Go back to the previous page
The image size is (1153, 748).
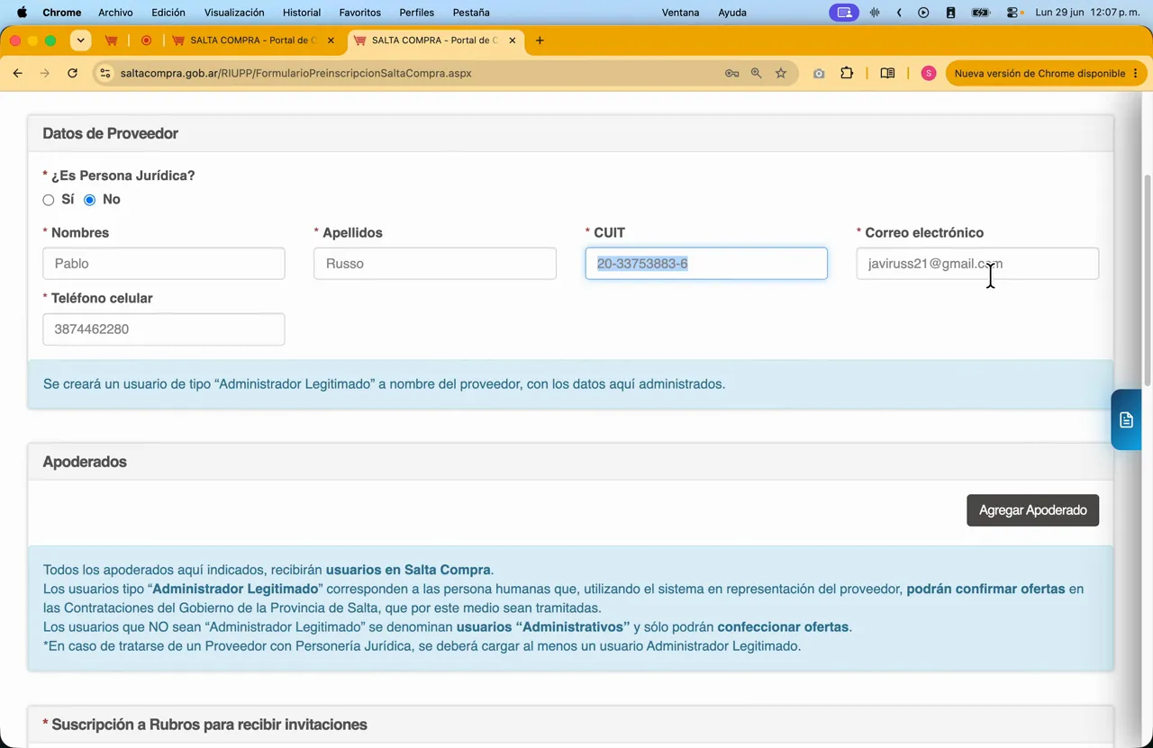click(x=18, y=73)
